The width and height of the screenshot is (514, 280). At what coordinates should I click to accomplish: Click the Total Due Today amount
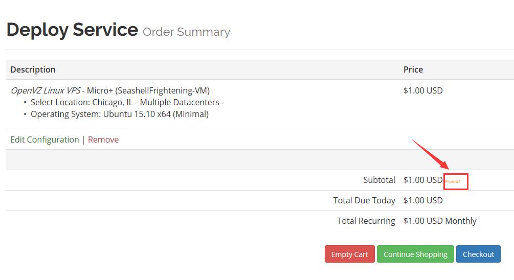[x=423, y=200]
